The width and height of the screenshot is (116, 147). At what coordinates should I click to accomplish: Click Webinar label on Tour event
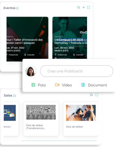[10, 37]
